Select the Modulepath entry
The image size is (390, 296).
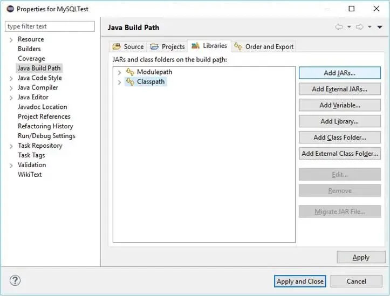[x=154, y=72]
